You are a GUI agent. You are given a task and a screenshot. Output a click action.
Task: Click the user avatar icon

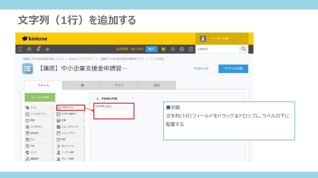tap(203, 38)
